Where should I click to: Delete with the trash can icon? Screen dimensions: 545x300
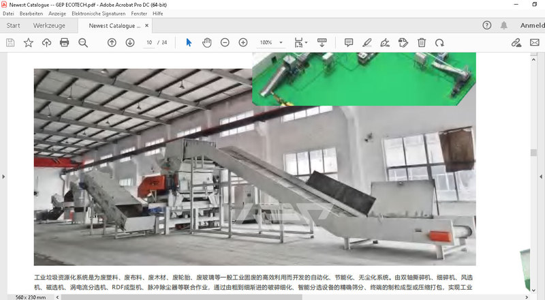[422, 42]
